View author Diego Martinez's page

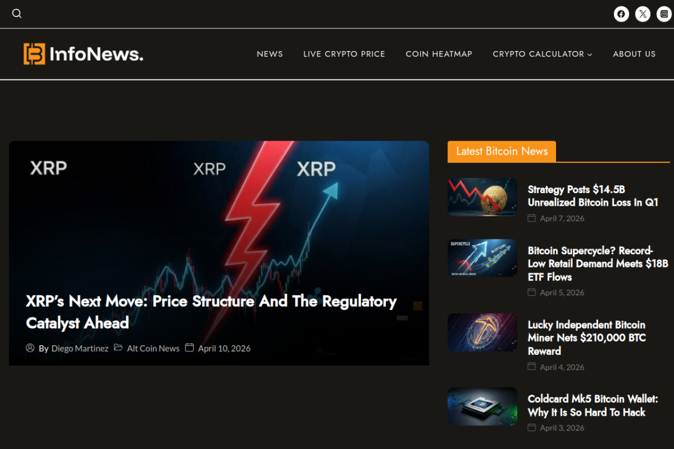(x=80, y=348)
